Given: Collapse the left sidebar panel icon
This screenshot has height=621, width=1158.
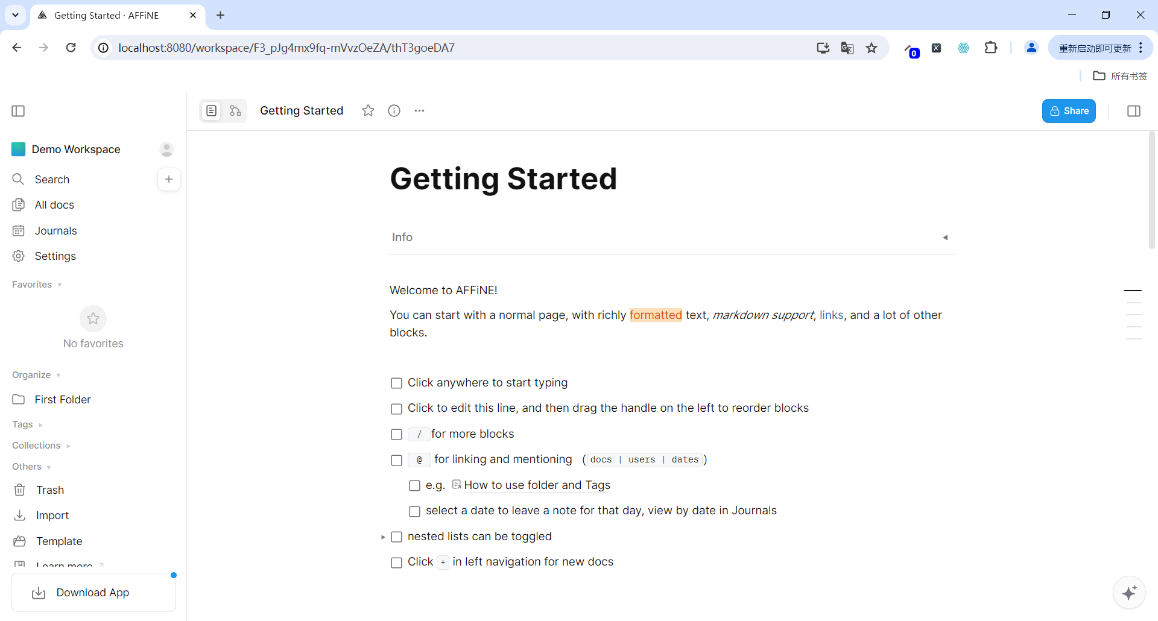Looking at the screenshot, I should [x=19, y=111].
